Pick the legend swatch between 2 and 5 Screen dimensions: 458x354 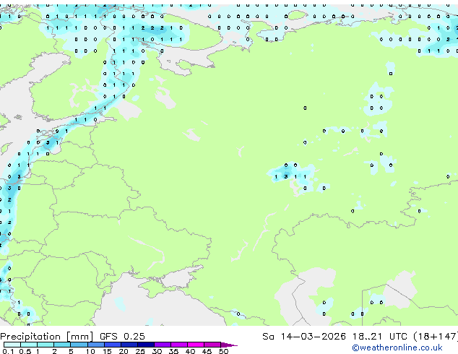point(62,345)
